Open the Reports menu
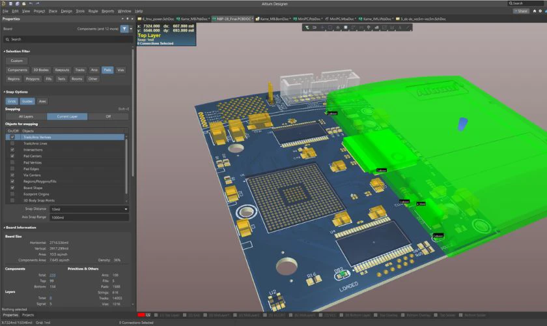Image resolution: width=547 pixels, height=326 pixels. 108,11
